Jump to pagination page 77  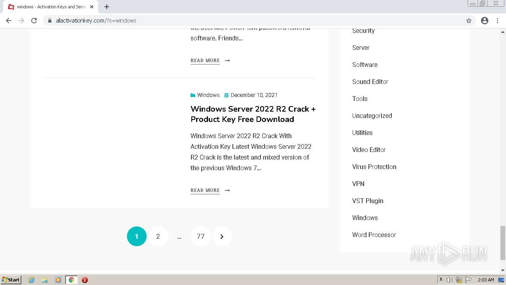[x=201, y=236]
